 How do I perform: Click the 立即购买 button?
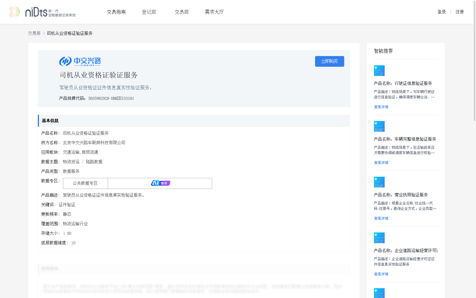pyautogui.click(x=330, y=61)
